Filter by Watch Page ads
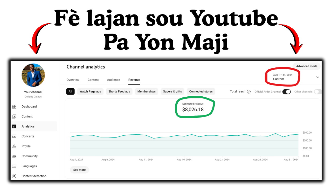 [x=90, y=91]
